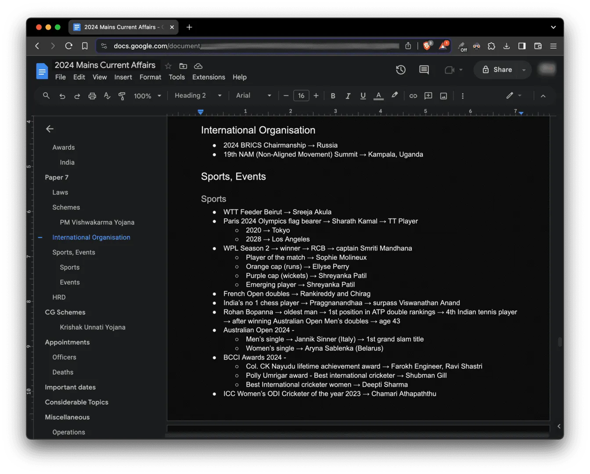Run spelling and grammar check
590x474 pixels.
pos(107,96)
